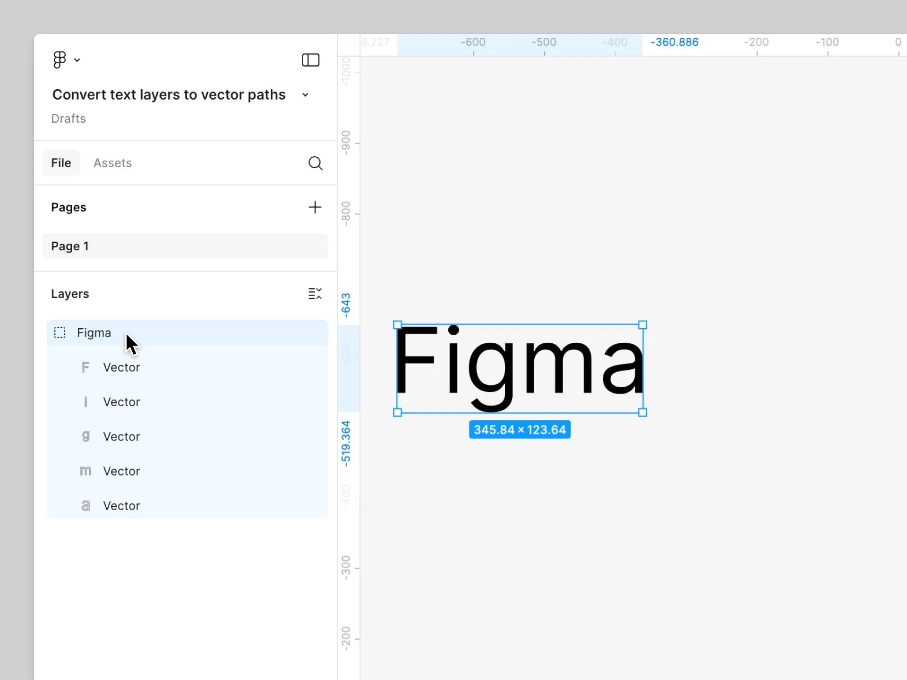907x680 pixels.
Task: Click the Figma group frame icon
Action: tap(60, 333)
